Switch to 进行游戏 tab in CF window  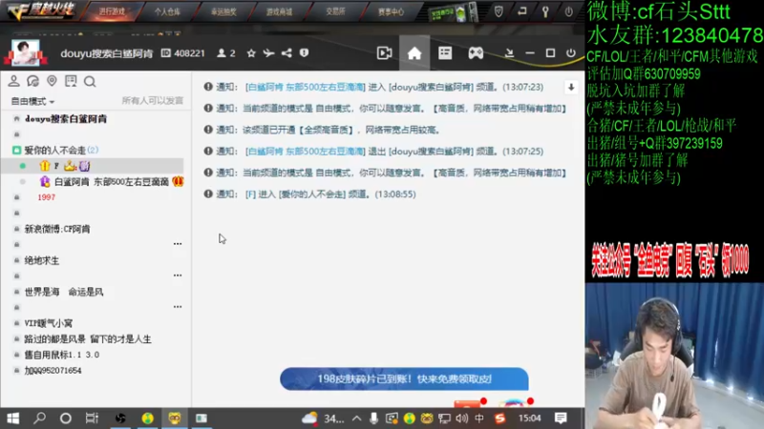[112, 11]
